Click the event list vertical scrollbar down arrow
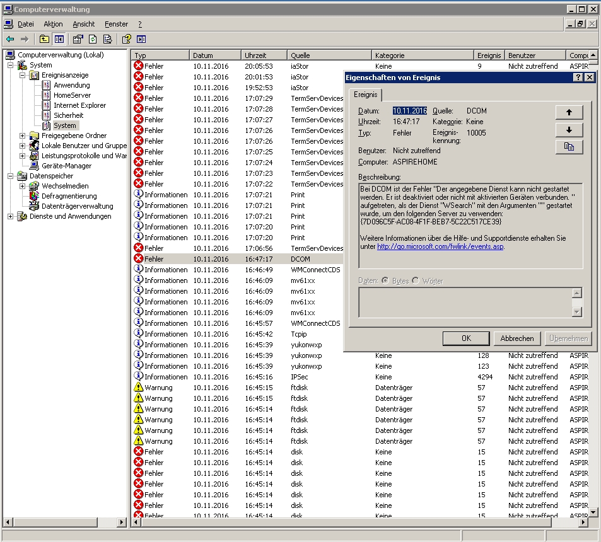The image size is (601, 542). click(593, 512)
